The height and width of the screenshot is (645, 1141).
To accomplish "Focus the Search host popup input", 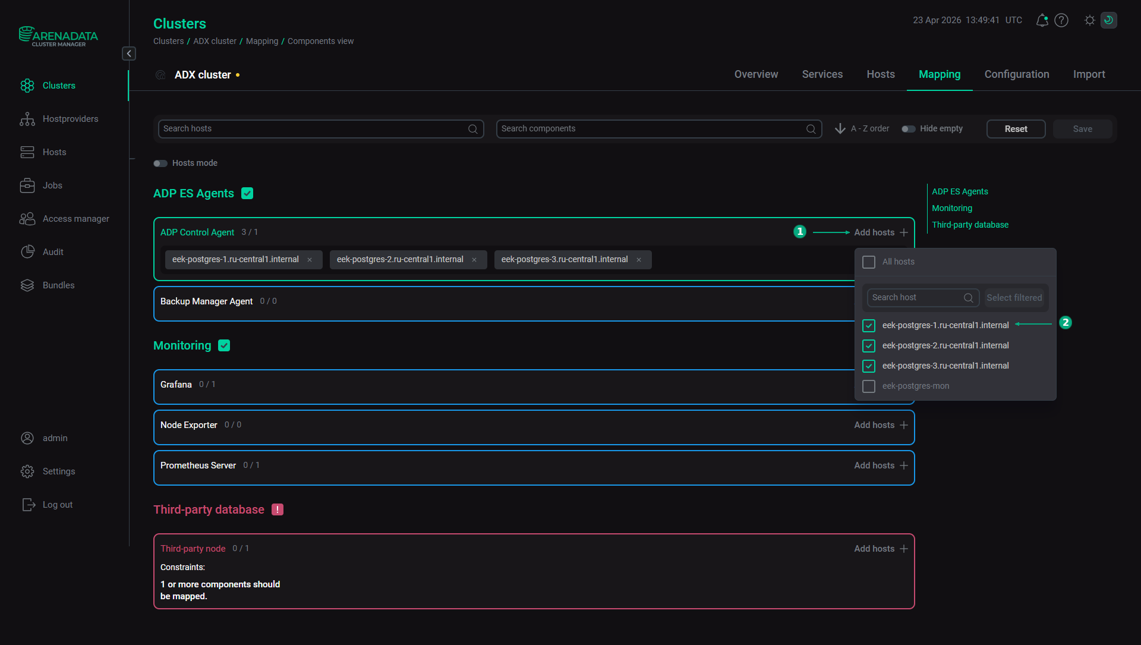I will (x=923, y=298).
